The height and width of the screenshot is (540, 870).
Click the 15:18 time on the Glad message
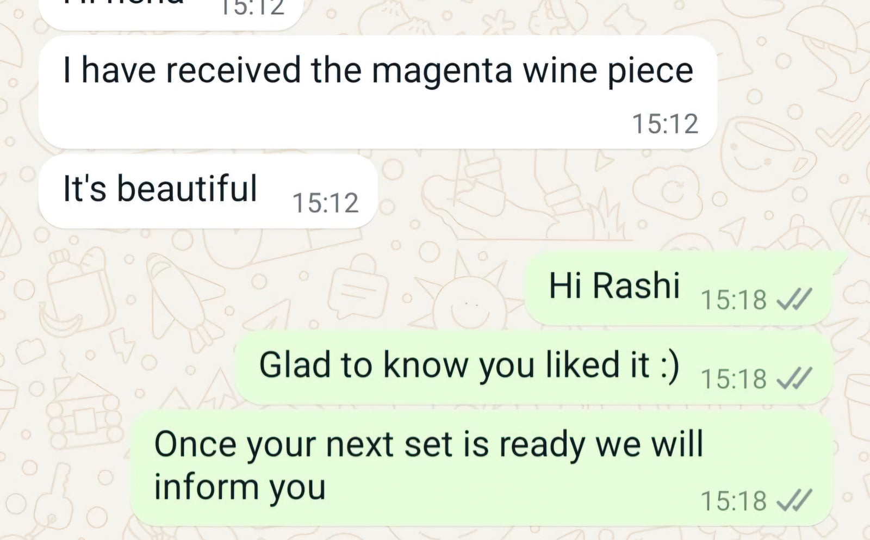click(x=734, y=379)
